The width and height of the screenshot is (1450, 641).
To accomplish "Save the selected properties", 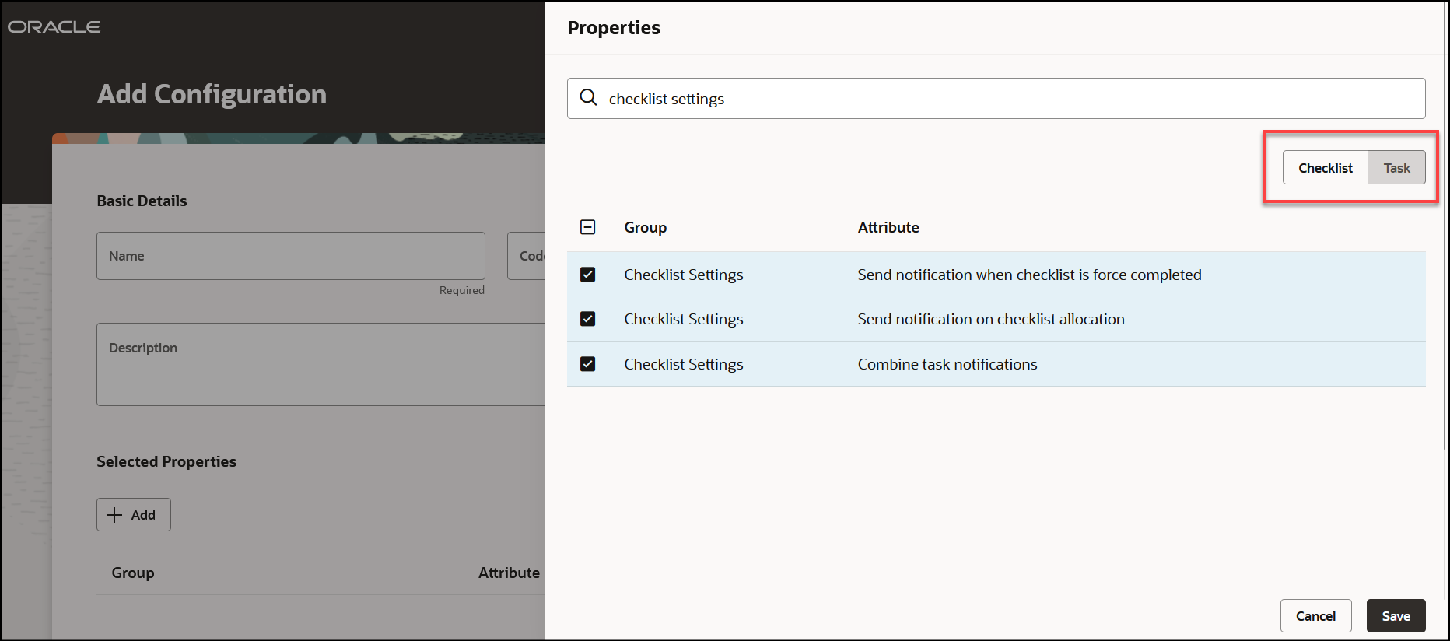I will [1396, 616].
